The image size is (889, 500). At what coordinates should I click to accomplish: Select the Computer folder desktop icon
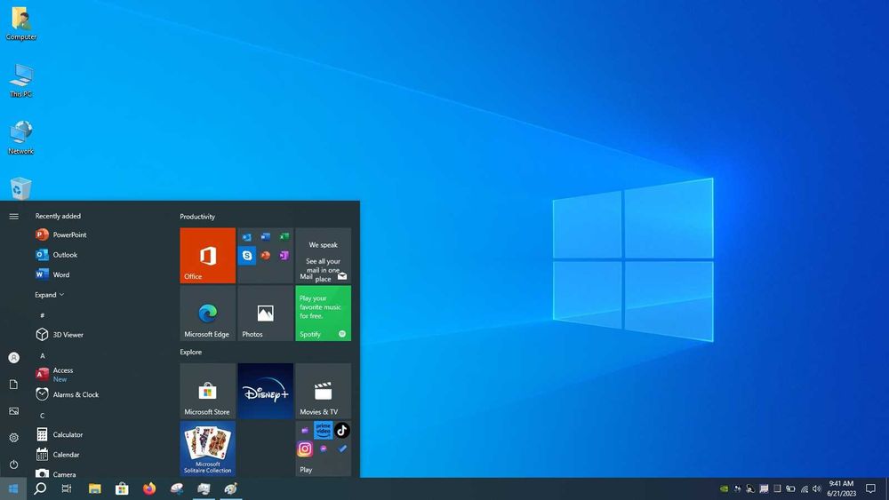[21, 24]
